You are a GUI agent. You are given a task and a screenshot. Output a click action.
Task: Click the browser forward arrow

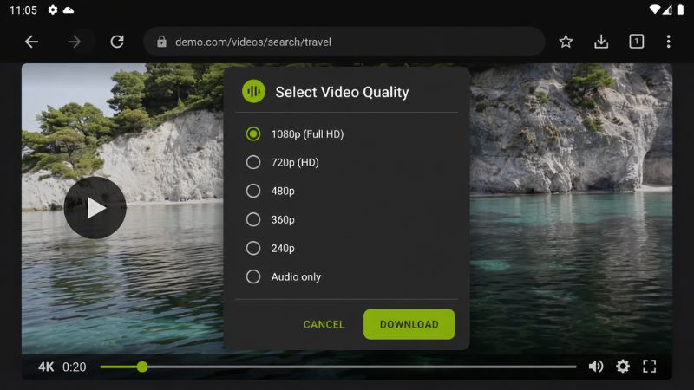tap(74, 42)
